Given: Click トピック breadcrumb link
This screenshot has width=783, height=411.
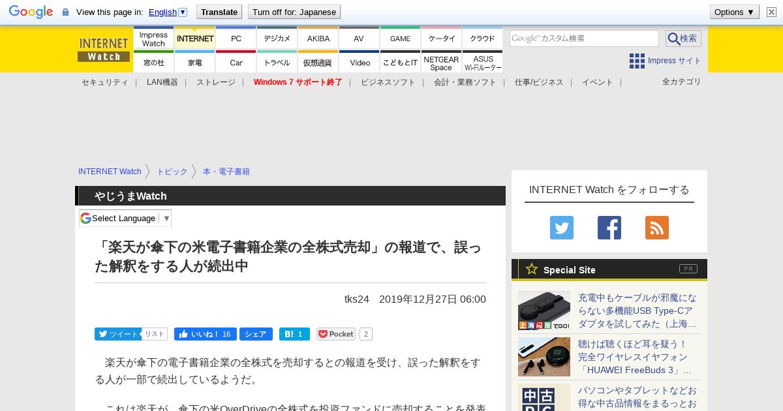Looking at the screenshot, I should point(172,172).
